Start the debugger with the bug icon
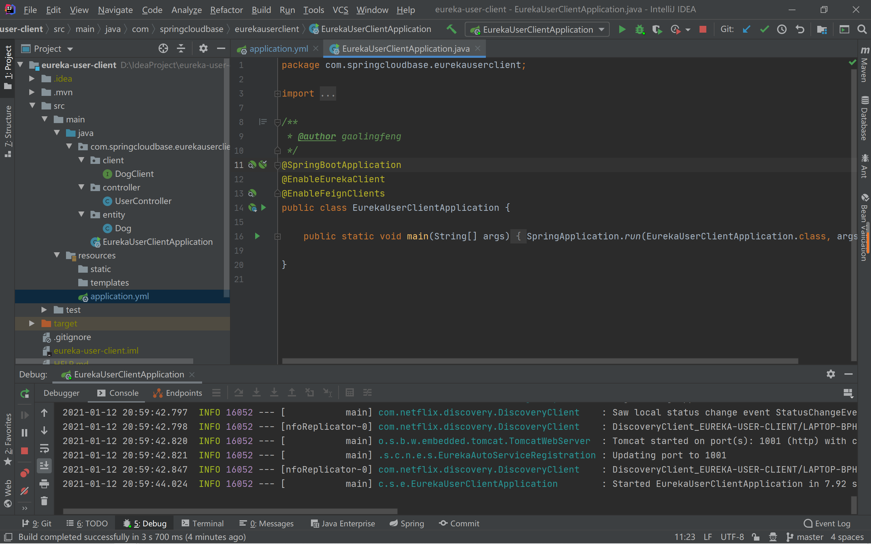This screenshot has width=871, height=544. click(x=640, y=29)
